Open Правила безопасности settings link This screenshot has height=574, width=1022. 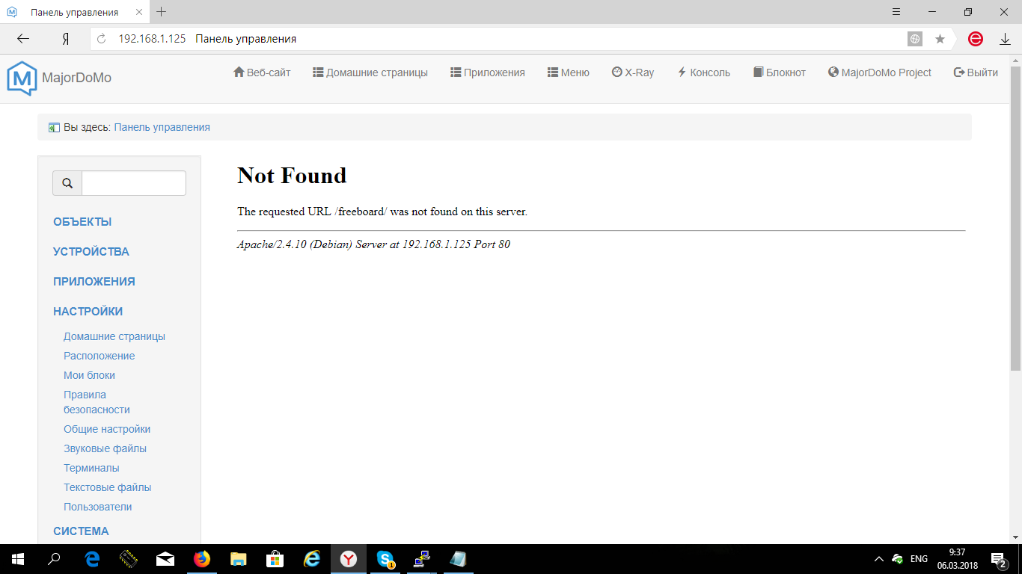point(97,402)
